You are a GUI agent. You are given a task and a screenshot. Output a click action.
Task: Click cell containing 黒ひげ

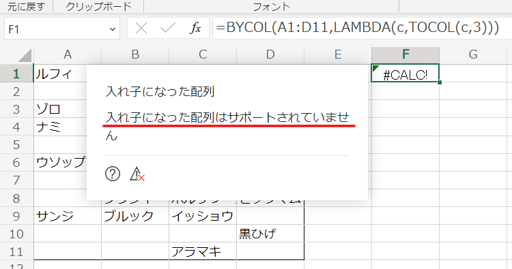click(270, 234)
